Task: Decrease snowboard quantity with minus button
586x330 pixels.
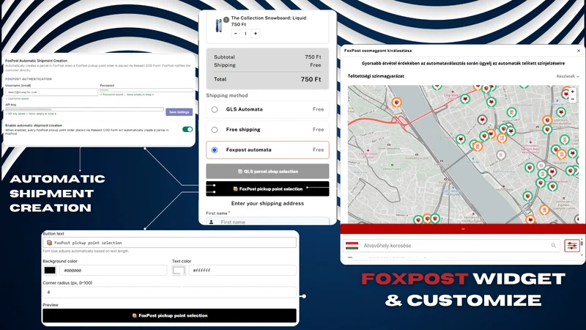Action: [235, 34]
